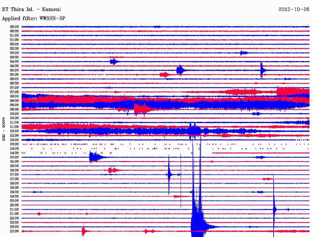The image size is (312, 237).
Task: Select the 03:30 time label
Action: (14, 57)
